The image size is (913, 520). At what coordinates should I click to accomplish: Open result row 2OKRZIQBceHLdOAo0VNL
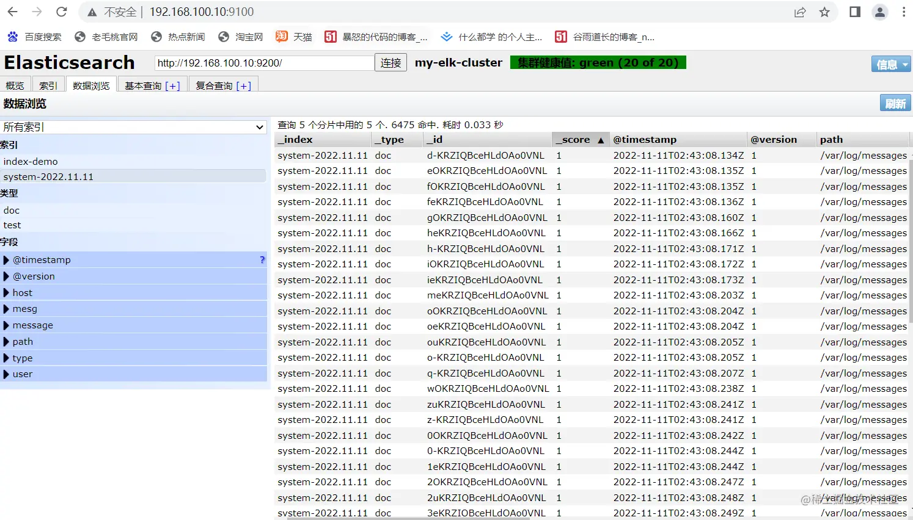[x=592, y=482]
